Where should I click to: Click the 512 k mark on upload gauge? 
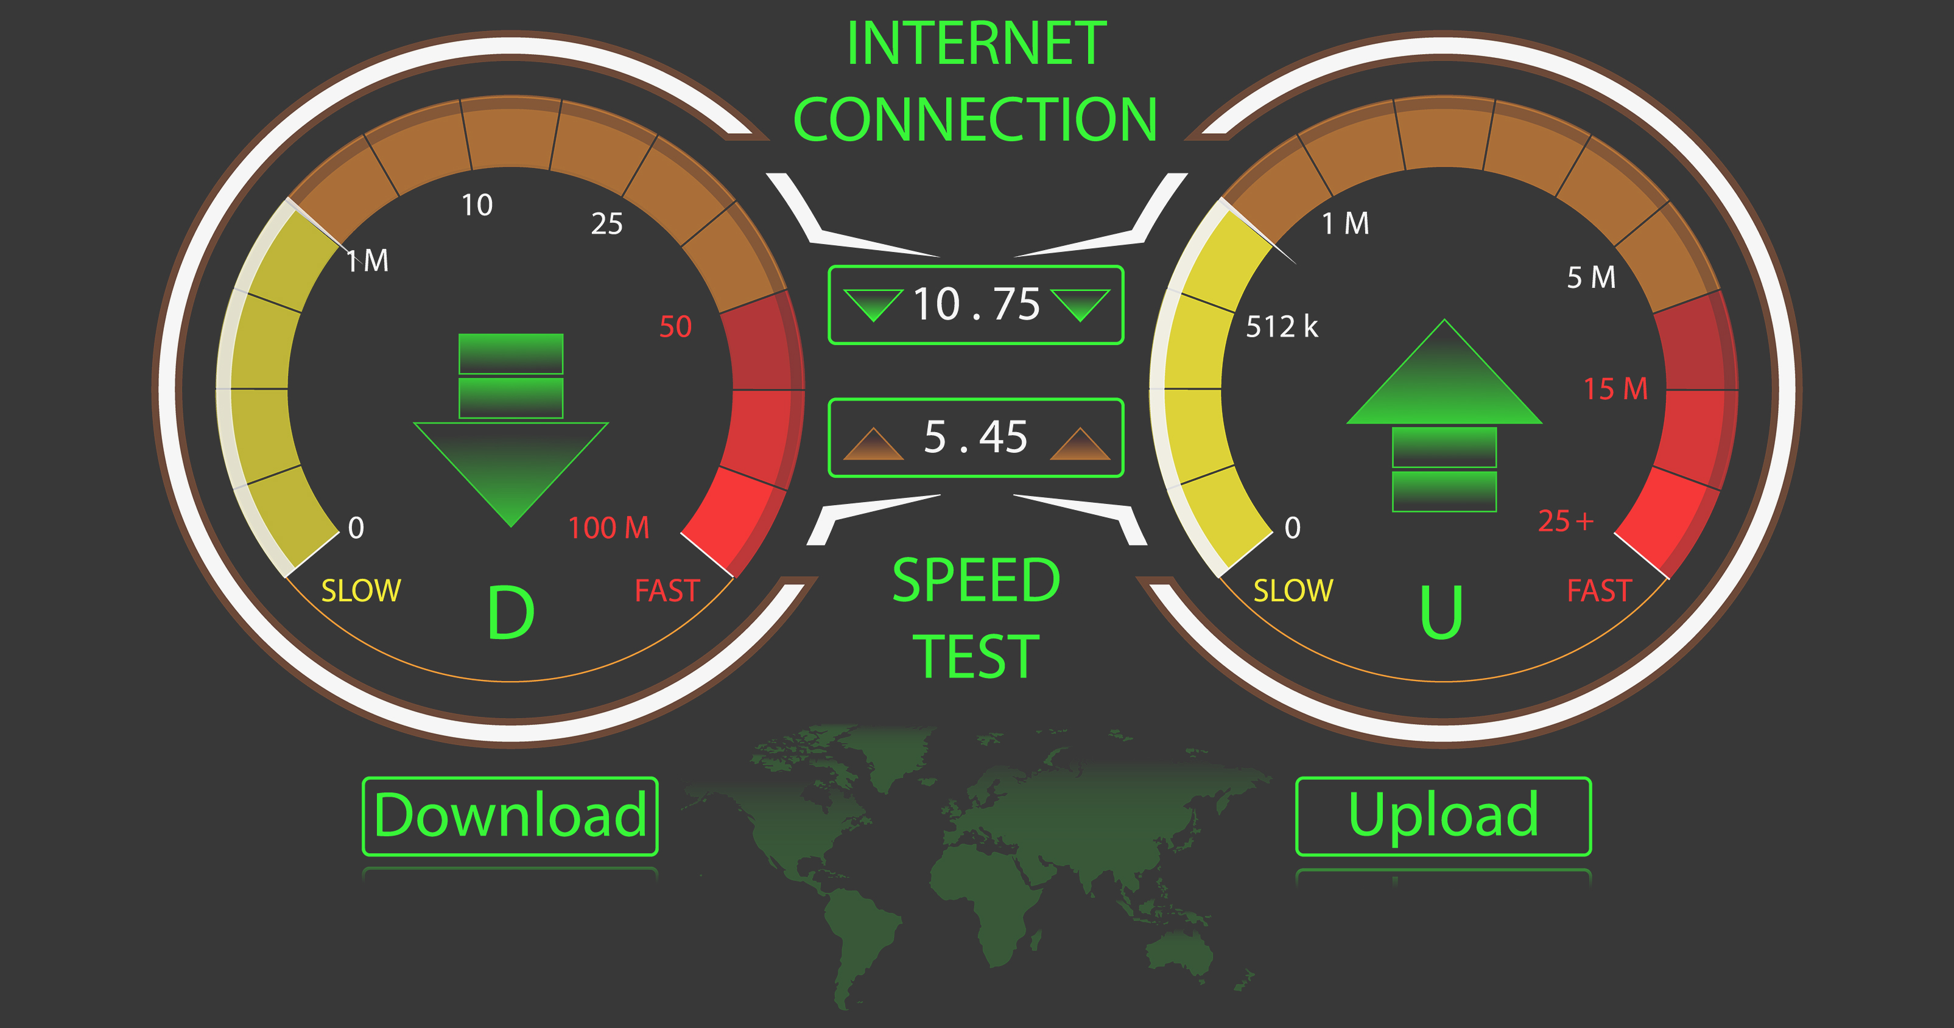1282,327
